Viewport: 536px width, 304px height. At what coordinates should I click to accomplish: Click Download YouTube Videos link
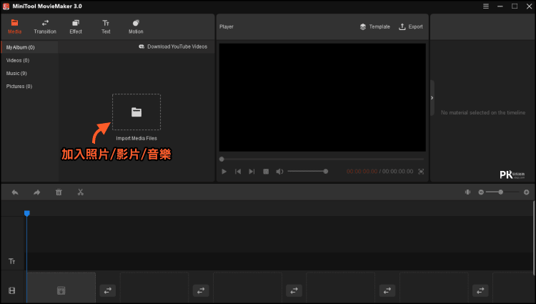[x=173, y=46]
